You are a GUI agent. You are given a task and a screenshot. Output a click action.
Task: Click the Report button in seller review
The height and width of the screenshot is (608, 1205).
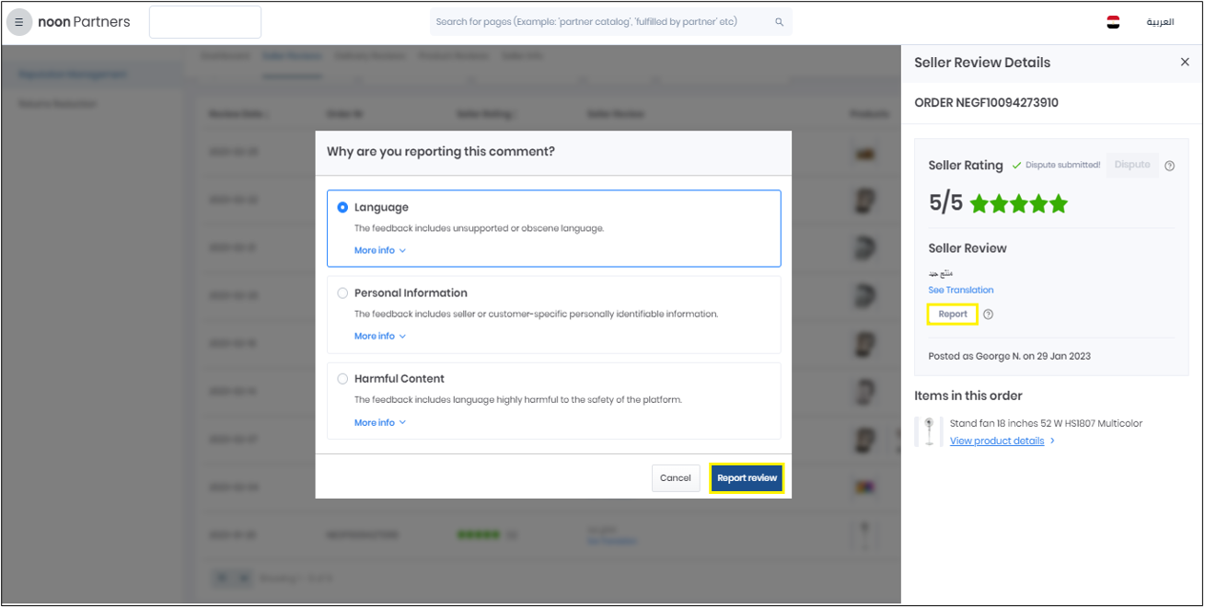953,315
